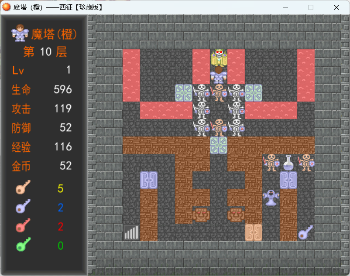Viewport: 350px width, 276px height.
Task: Click the orange skeleton right of the flask
Action: (x=306, y=163)
